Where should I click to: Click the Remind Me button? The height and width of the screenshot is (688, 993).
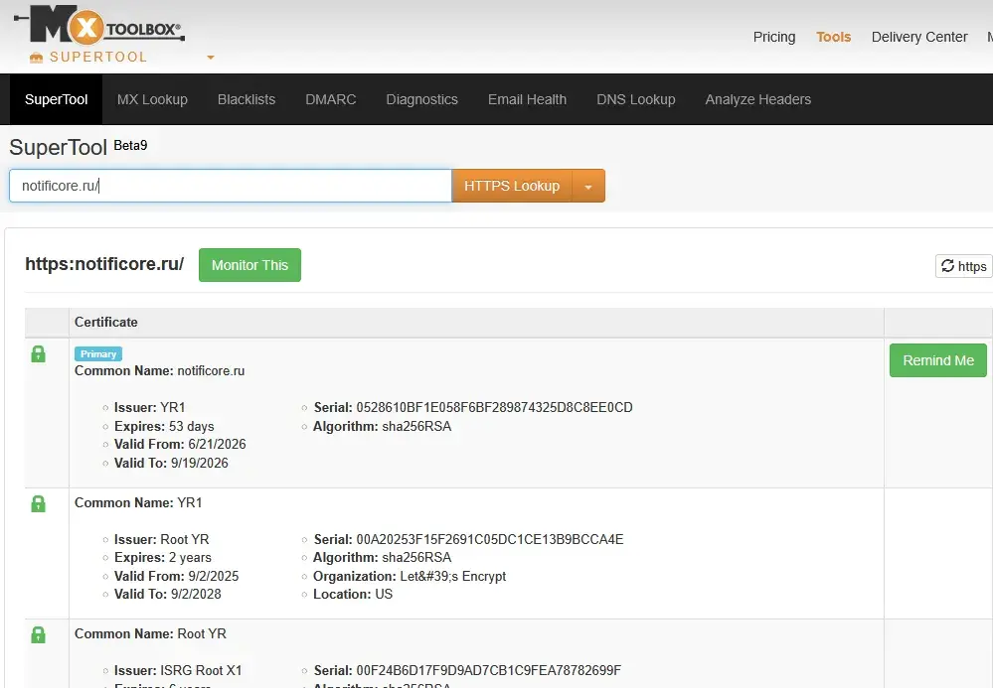tap(938, 360)
